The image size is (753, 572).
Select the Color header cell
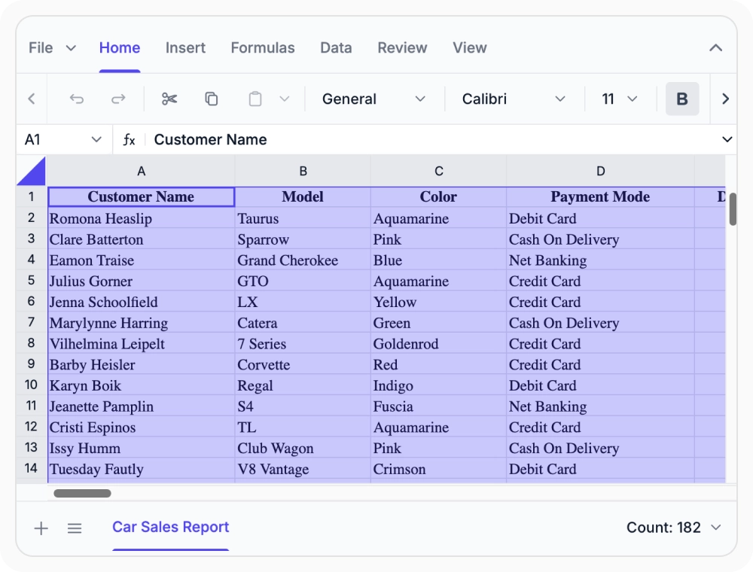(438, 196)
